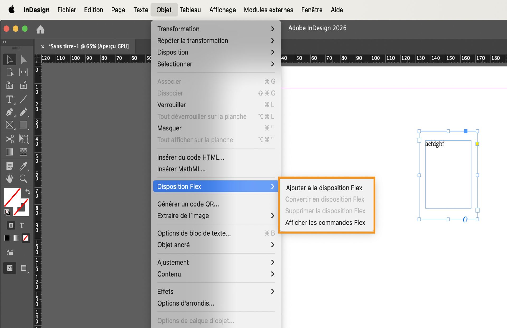Viewport: 507px width, 328px height.
Task: Select the Rectangle frame tool
Action: [10, 125]
